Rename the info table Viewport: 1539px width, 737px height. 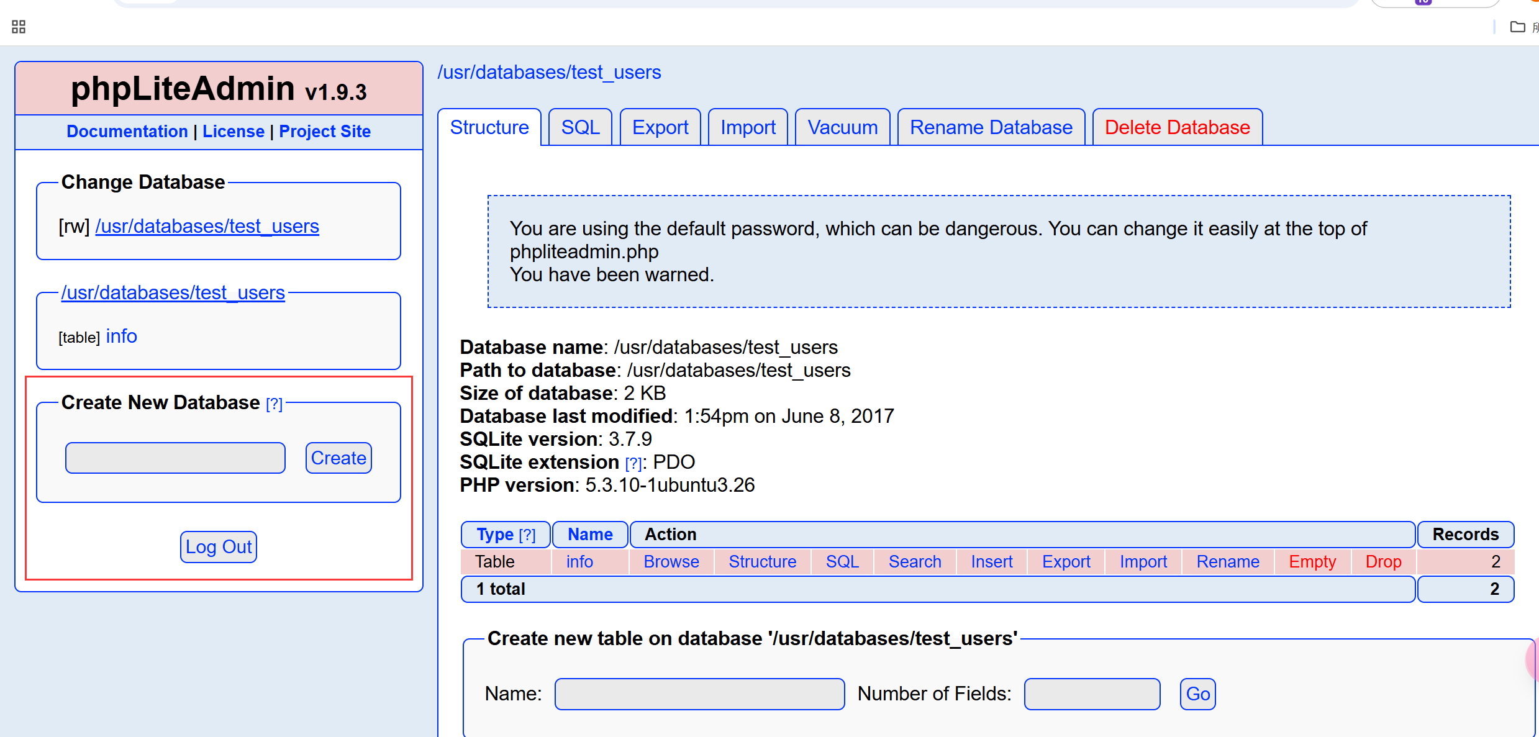click(1228, 562)
